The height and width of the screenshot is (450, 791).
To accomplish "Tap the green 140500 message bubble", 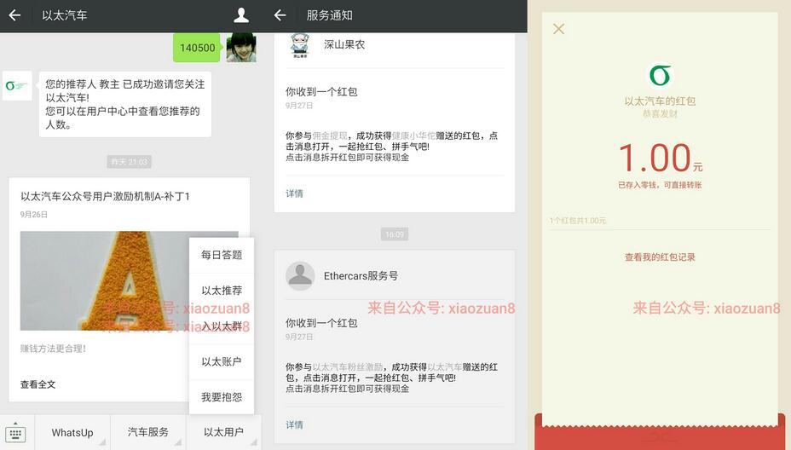I will click(x=197, y=48).
